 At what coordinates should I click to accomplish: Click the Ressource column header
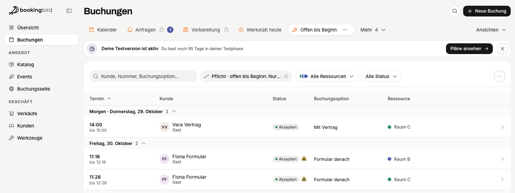399,98
